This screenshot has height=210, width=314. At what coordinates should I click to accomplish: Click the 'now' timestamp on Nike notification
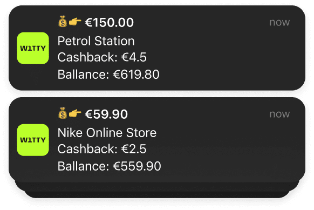click(279, 114)
